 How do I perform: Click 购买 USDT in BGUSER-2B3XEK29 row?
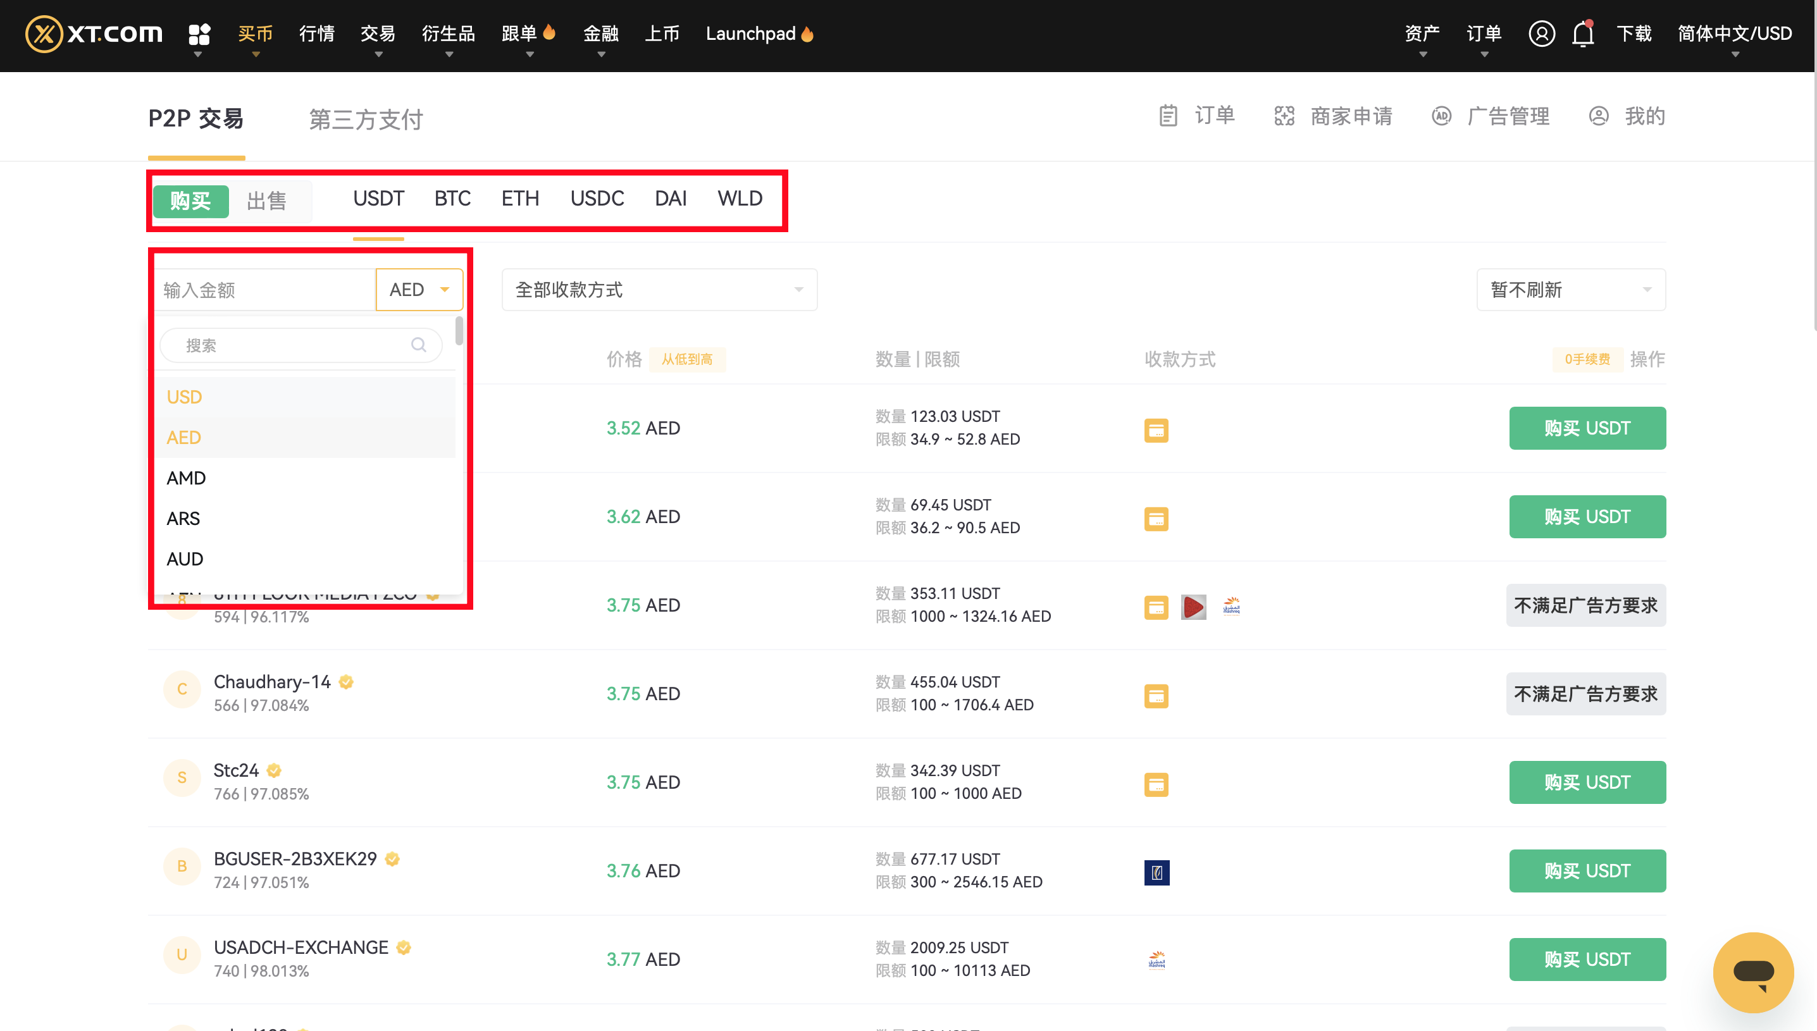[x=1587, y=870]
